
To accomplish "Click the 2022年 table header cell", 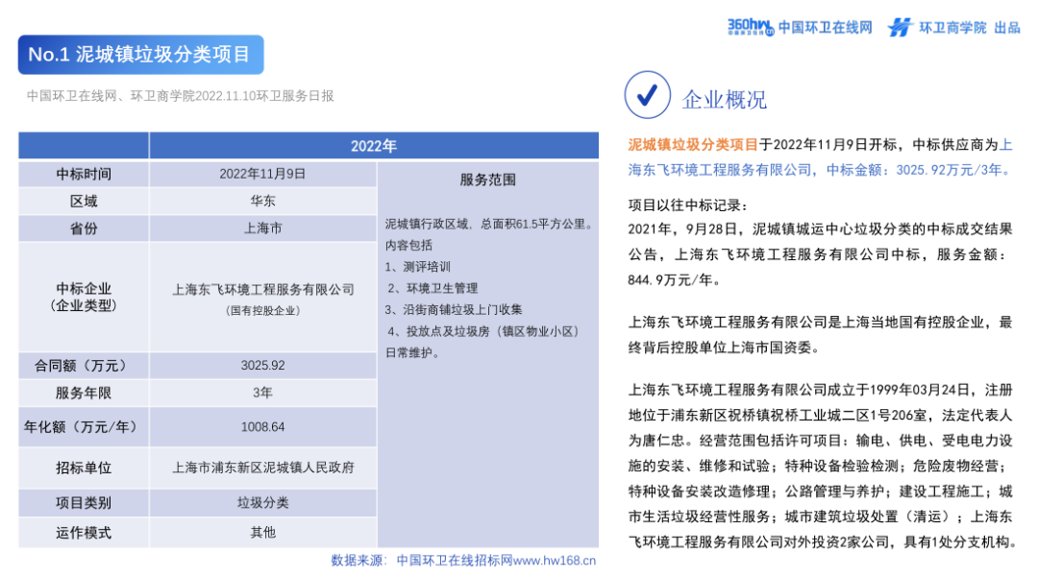I will pyautogui.click(x=373, y=145).
